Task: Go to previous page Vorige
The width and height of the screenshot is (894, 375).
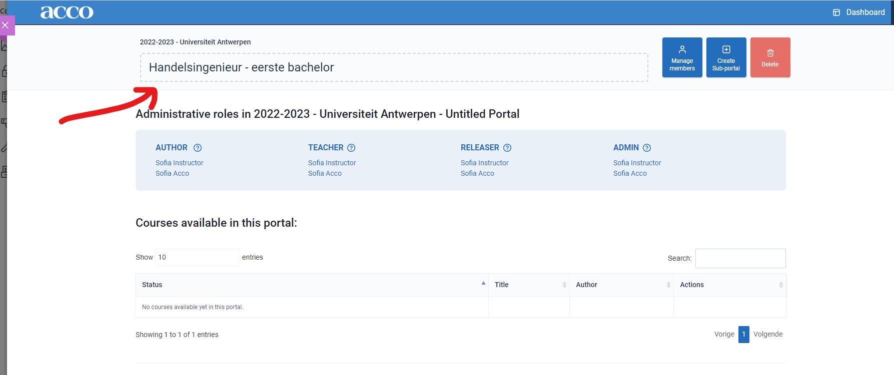Action: click(724, 334)
